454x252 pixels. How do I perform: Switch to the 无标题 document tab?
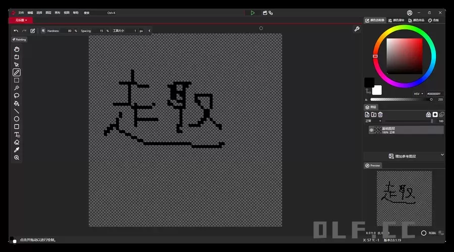[x=21, y=20]
